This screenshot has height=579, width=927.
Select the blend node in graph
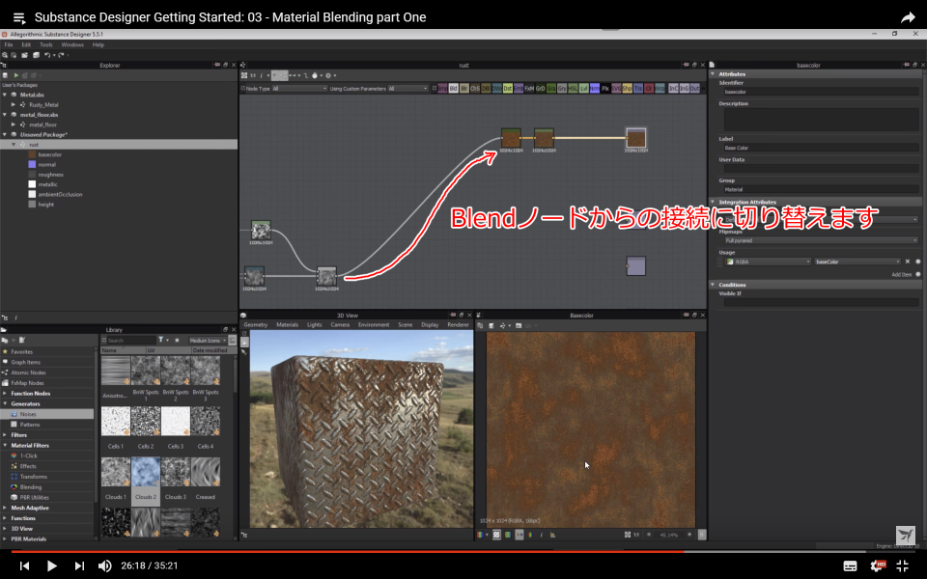click(326, 277)
